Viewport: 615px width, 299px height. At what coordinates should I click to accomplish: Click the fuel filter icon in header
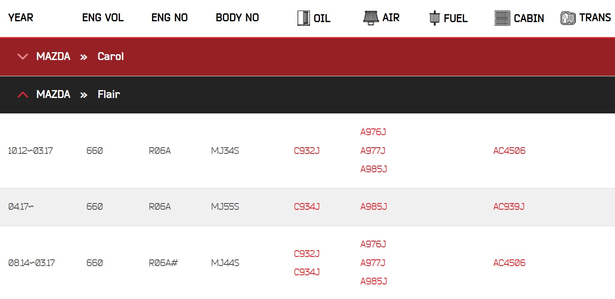(435, 18)
